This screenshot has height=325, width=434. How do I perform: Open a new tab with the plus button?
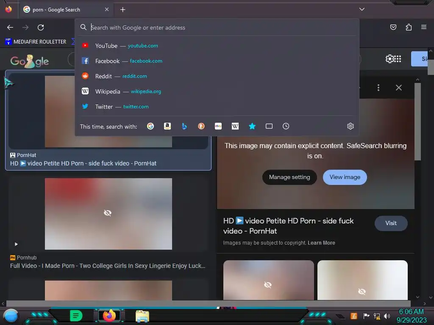click(122, 10)
